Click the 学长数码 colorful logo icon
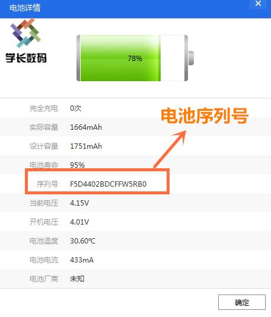This screenshot has width=271, height=317. pos(25,33)
